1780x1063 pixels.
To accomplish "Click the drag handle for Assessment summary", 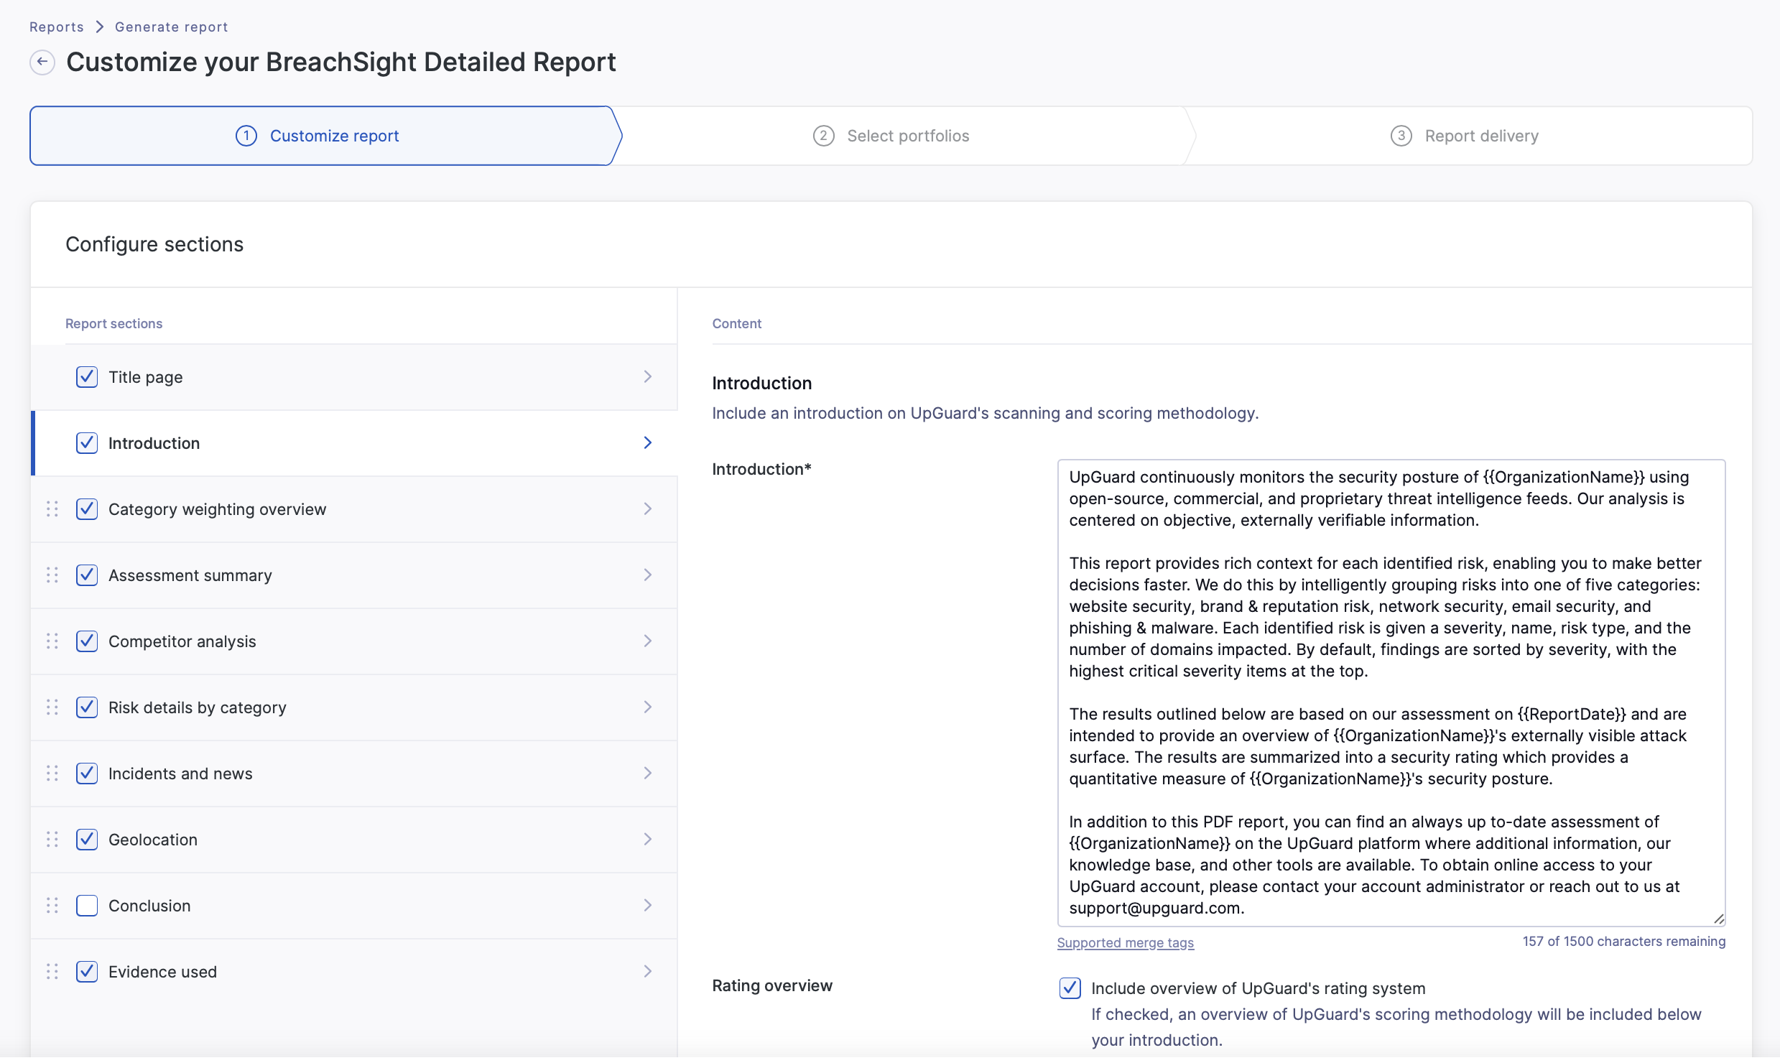I will pos(52,575).
